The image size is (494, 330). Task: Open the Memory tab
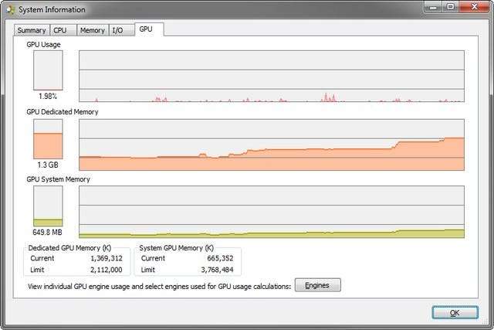pyautogui.click(x=93, y=30)
